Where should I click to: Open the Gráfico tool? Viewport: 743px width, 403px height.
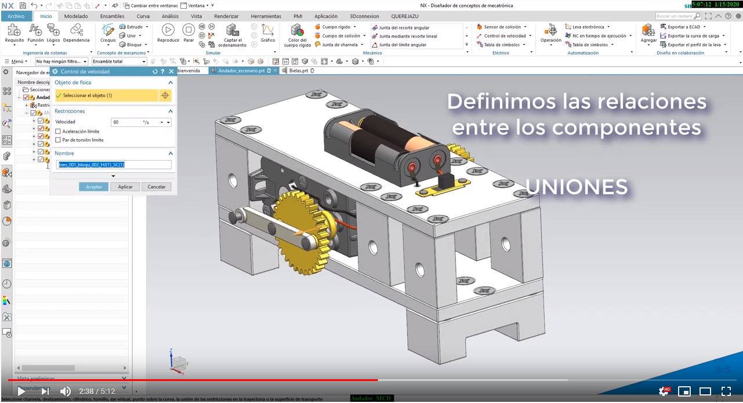(268, 34)
